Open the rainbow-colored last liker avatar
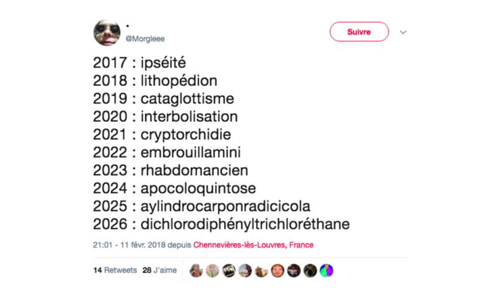 pos(327,270)
